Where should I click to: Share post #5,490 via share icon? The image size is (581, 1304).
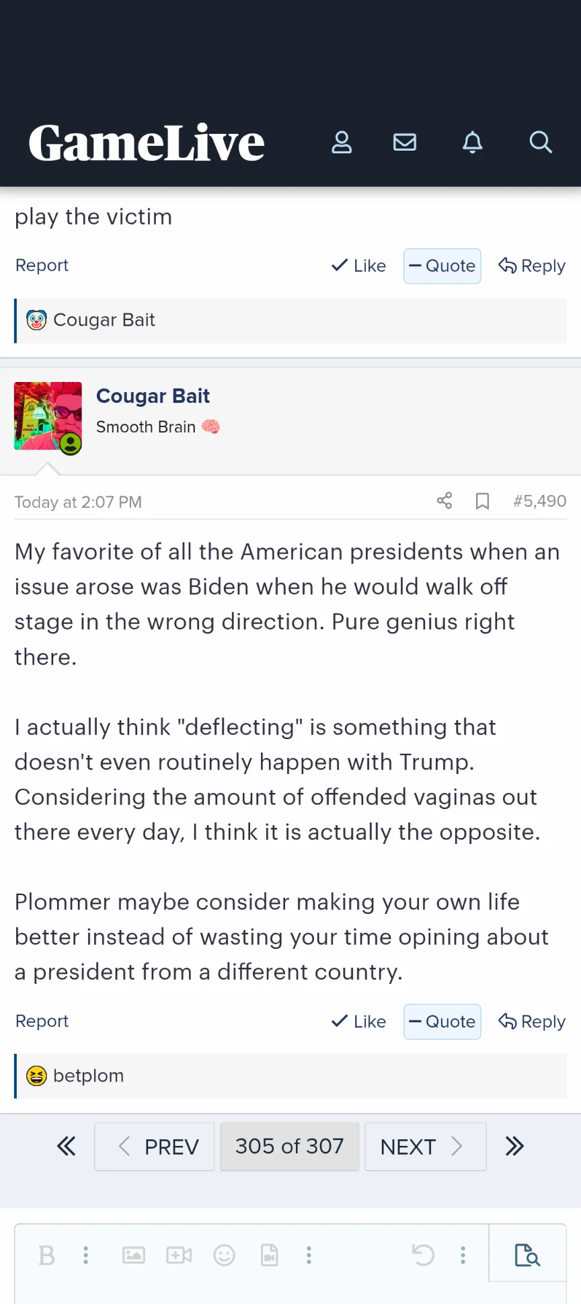point(444,500)
